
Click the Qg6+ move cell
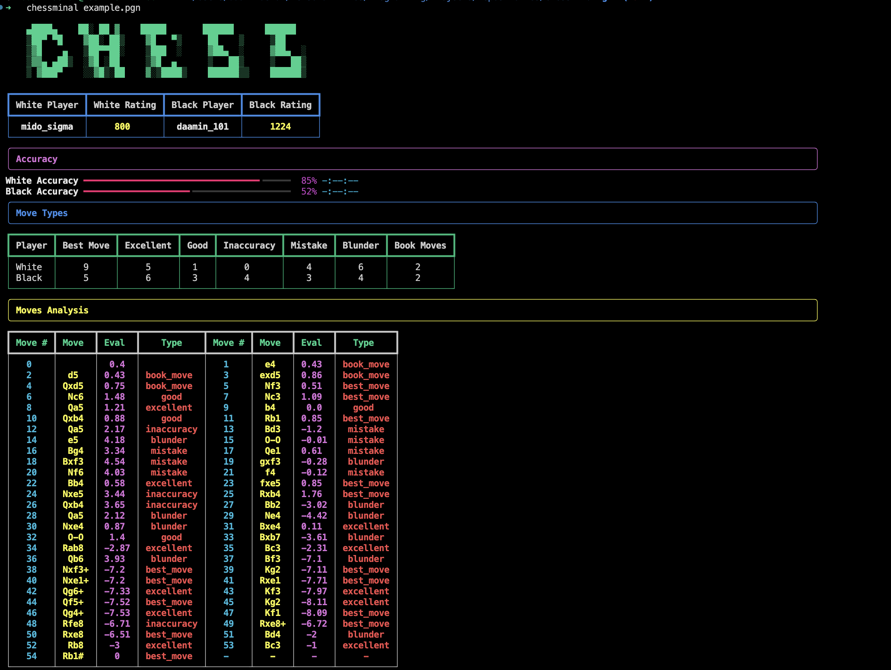73,591
